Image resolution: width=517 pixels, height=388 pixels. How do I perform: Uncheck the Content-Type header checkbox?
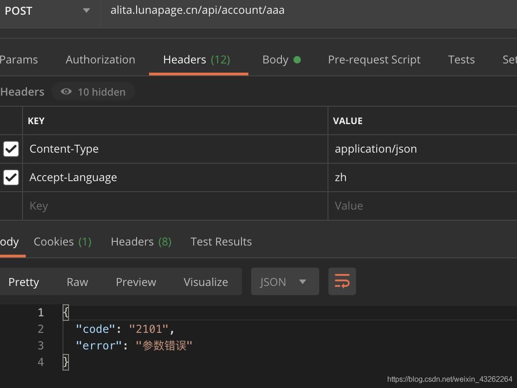tap(11, 148)
